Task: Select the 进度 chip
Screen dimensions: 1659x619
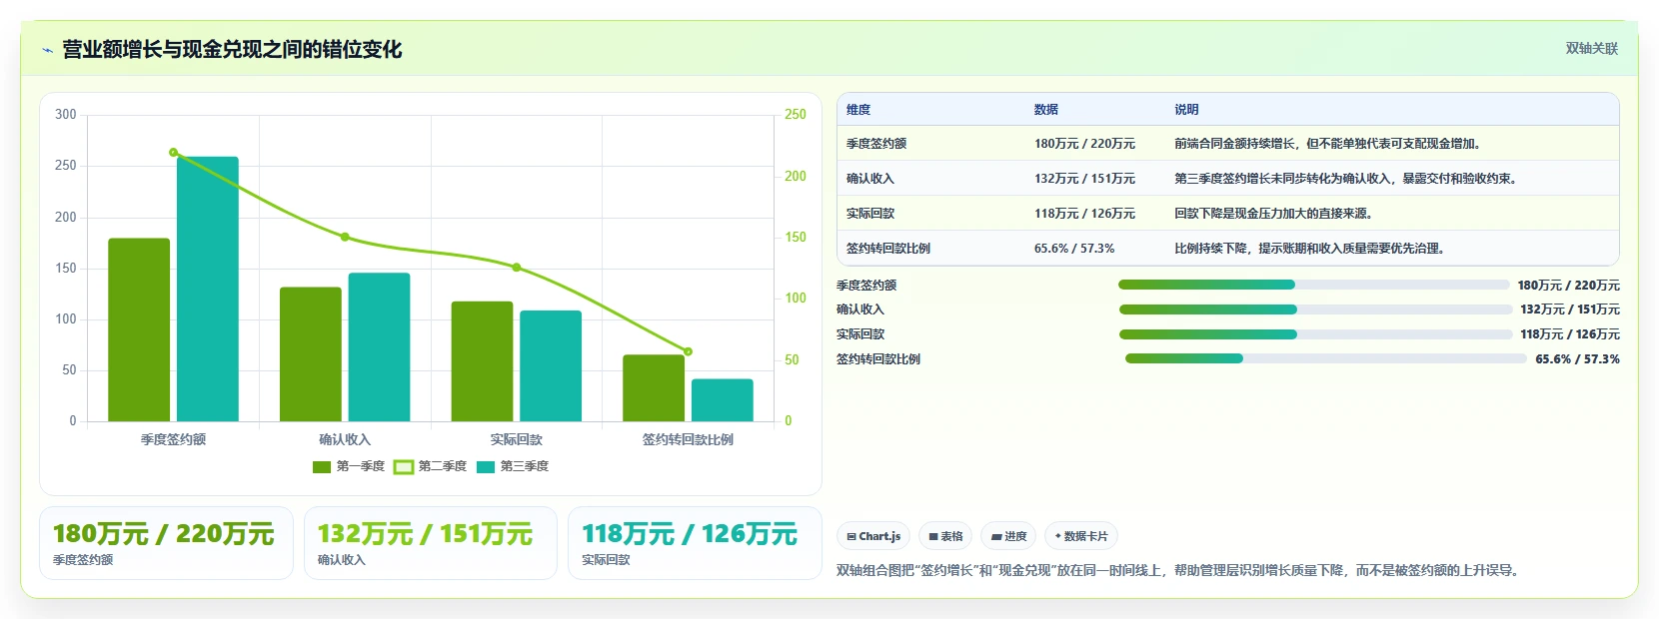Action: coord(1008,536)
